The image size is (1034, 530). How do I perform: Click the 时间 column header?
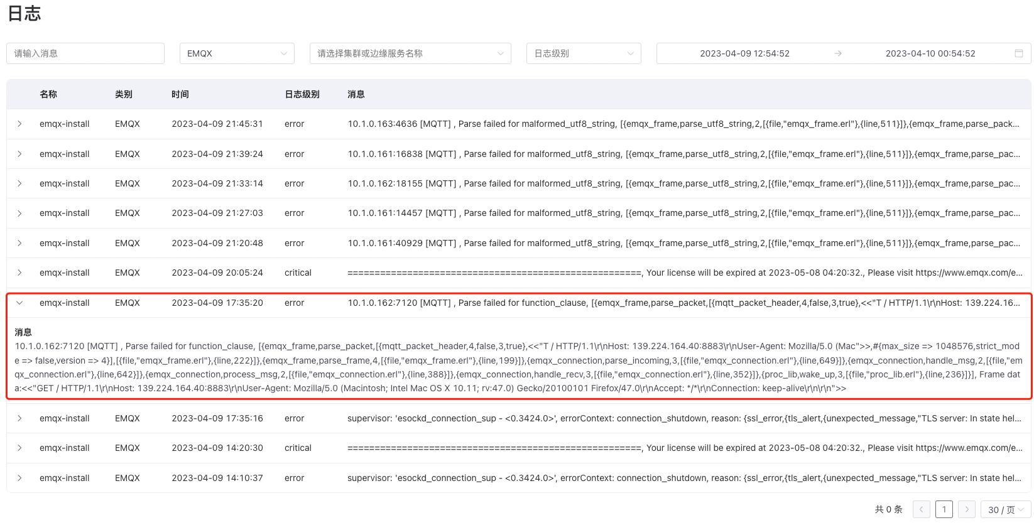tap(180, 94)
